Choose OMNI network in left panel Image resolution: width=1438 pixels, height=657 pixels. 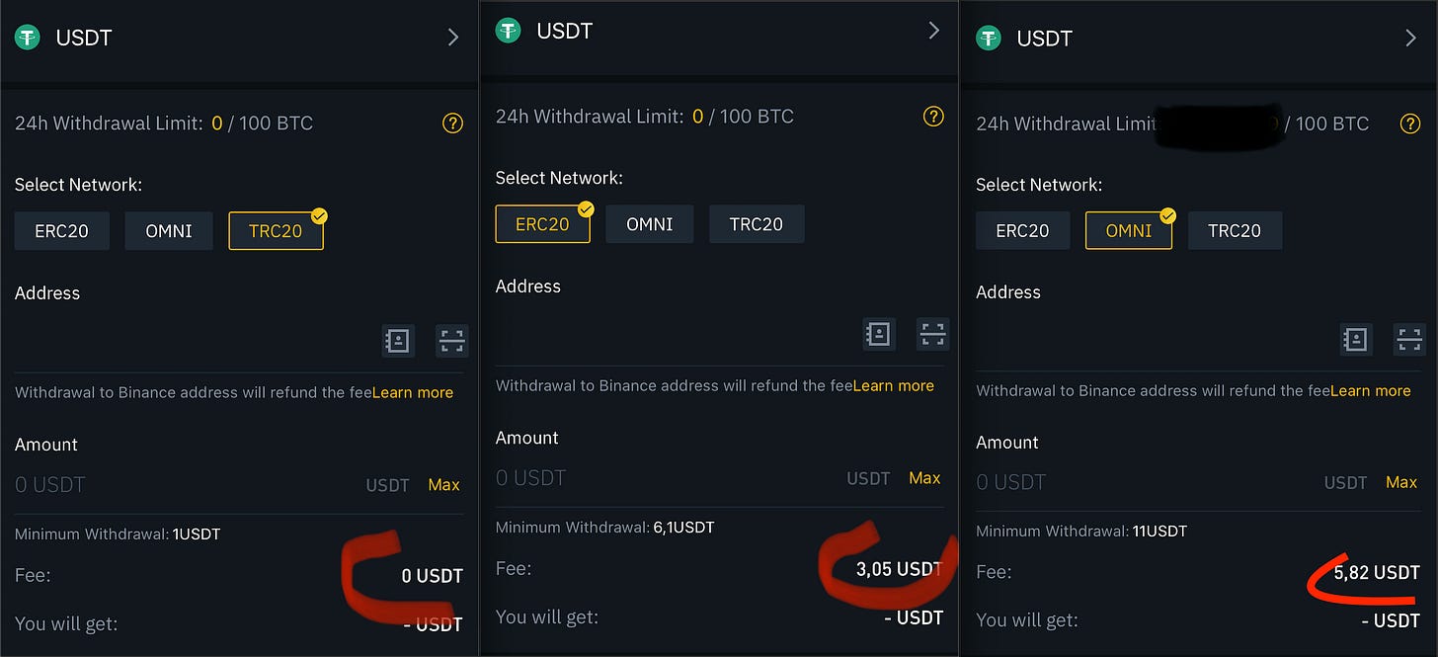(x=168, y=231)
